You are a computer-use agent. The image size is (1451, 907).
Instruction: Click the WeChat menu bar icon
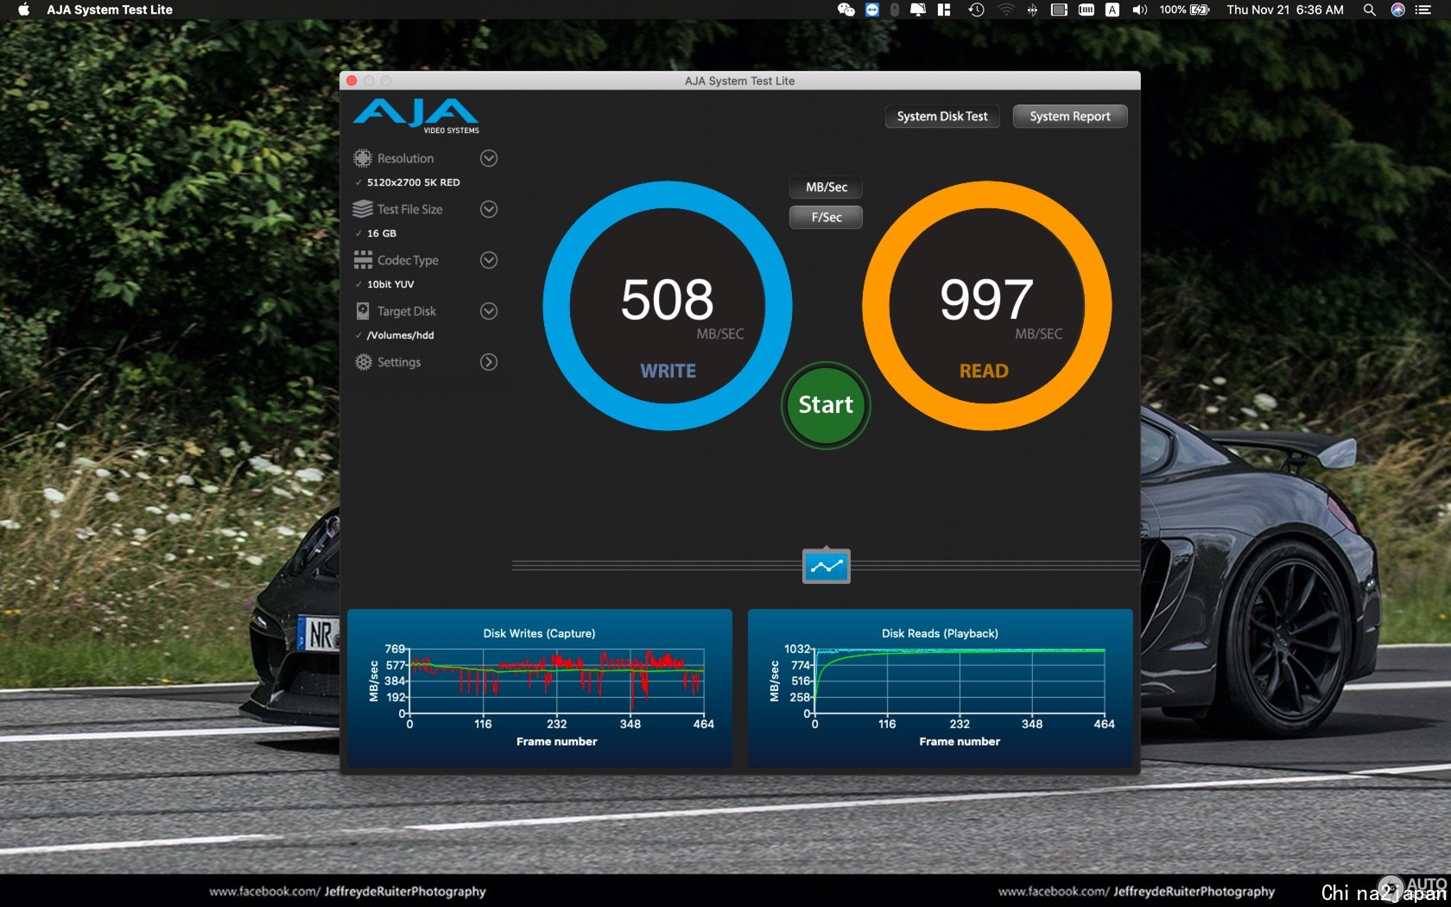click(x=846, y=10)
